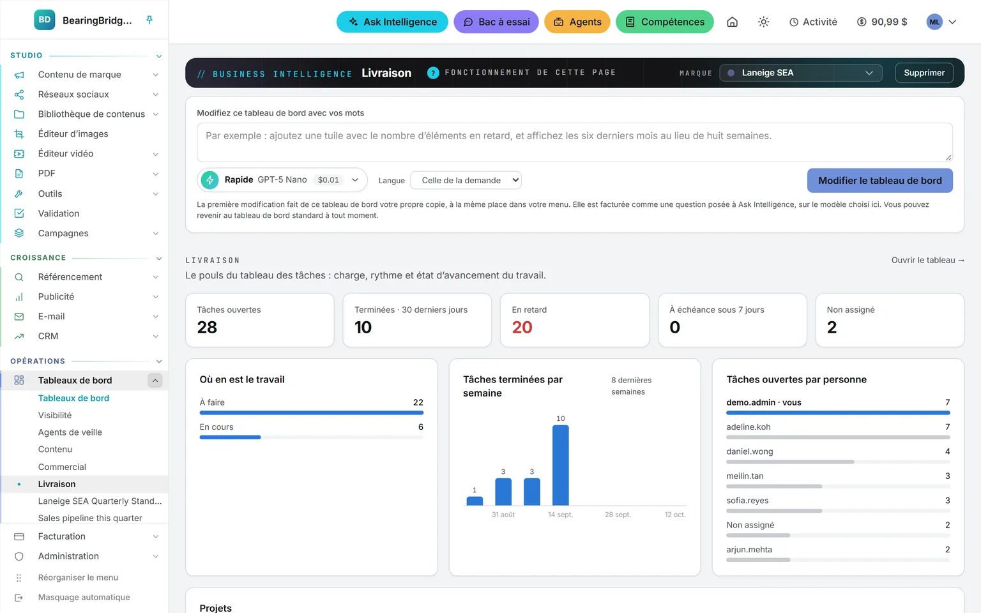
Task: Open the ML user account menu
Action: (x=942, y=22)
